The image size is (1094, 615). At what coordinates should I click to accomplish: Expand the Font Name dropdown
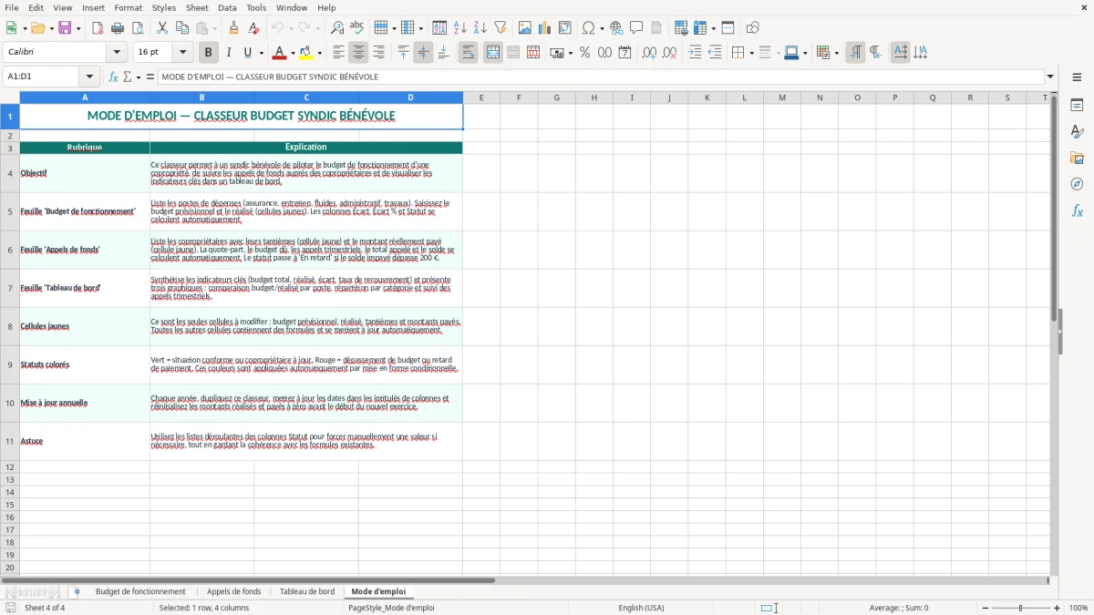click(117, 53)
